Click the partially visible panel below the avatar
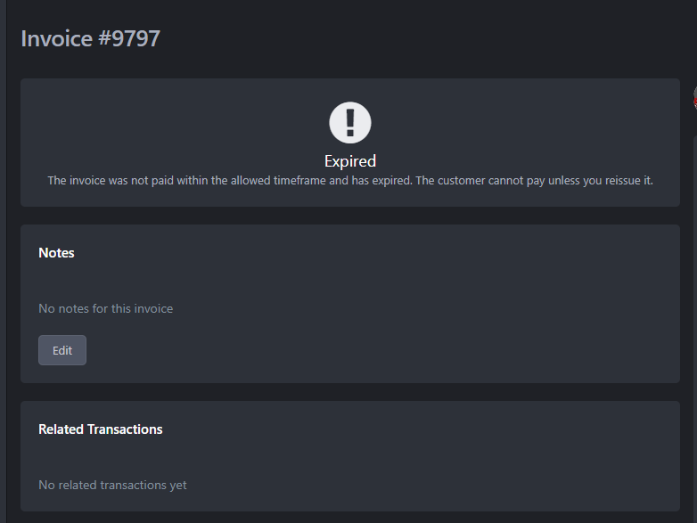The width and height of the screenshot is (697, 523). (x=695, y=329)
